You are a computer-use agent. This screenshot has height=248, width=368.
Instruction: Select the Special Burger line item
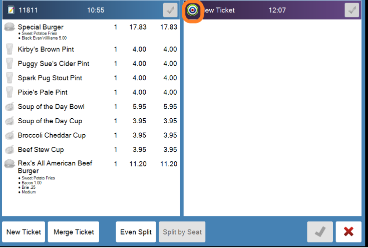pyautogui.click(x=91, y=31)
